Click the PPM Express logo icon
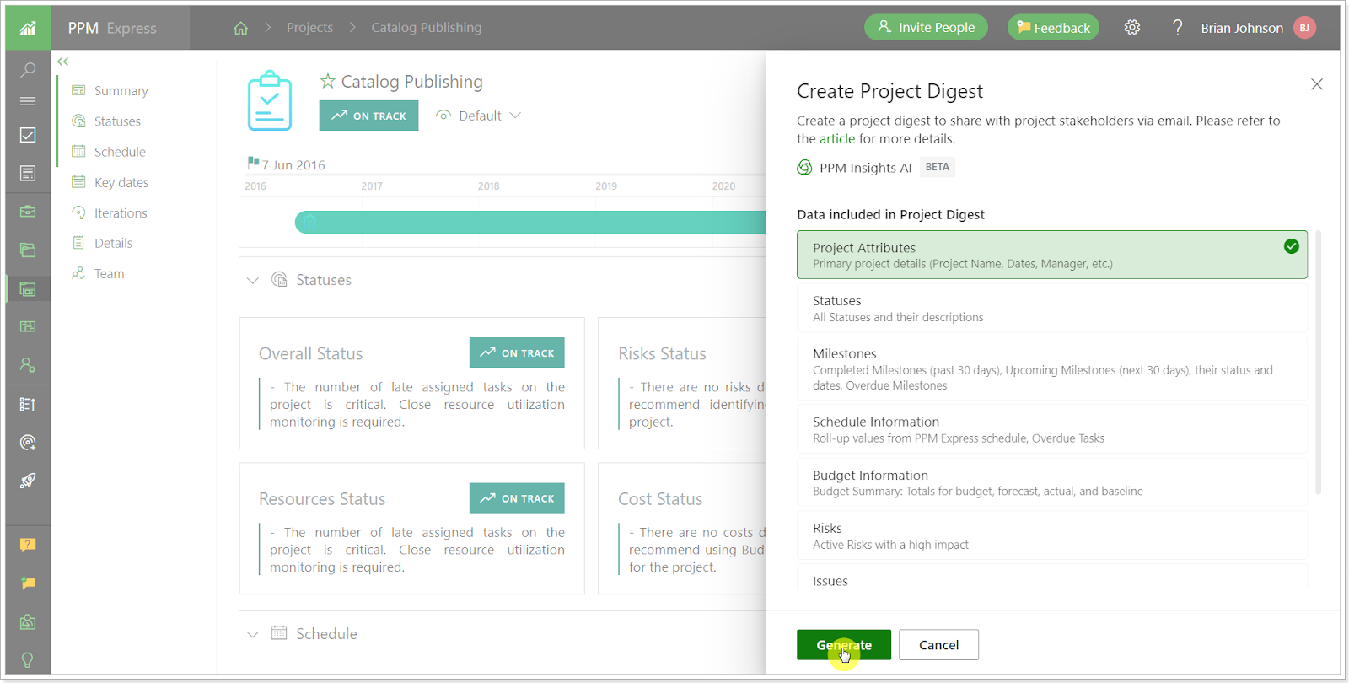1349x683 pixels. point(28,28)
